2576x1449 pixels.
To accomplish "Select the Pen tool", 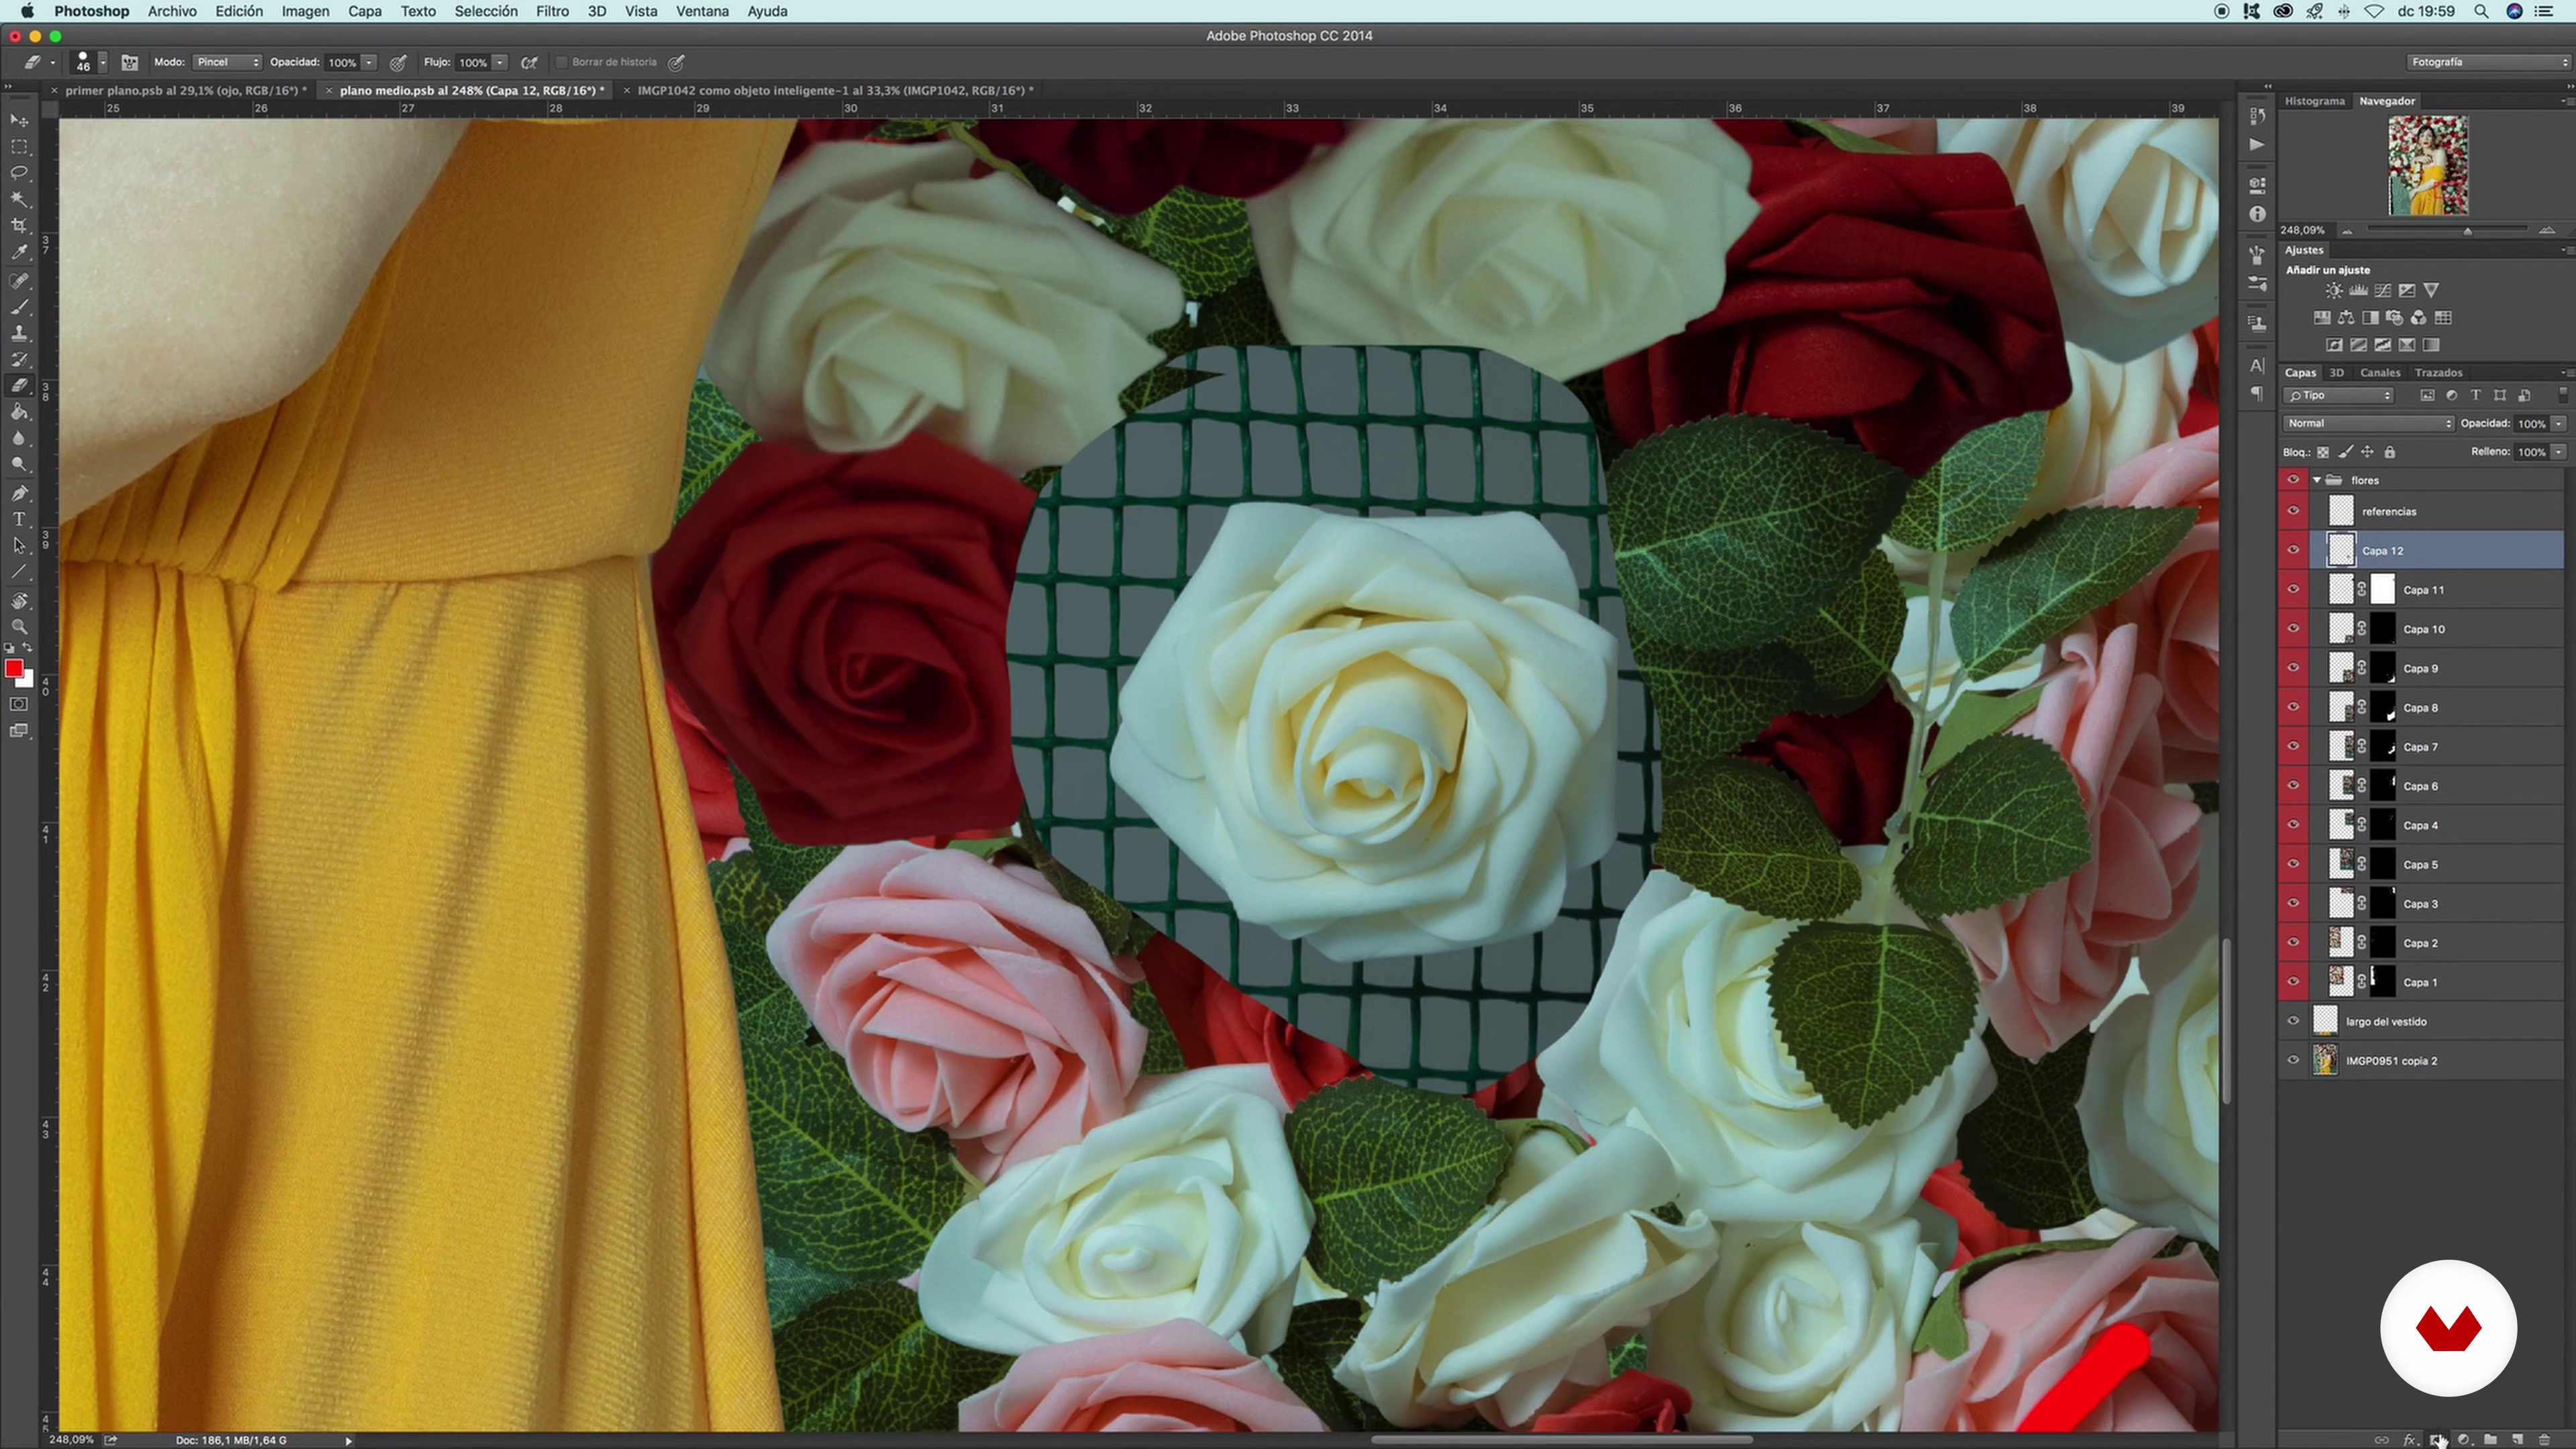I will pos(19,493).
